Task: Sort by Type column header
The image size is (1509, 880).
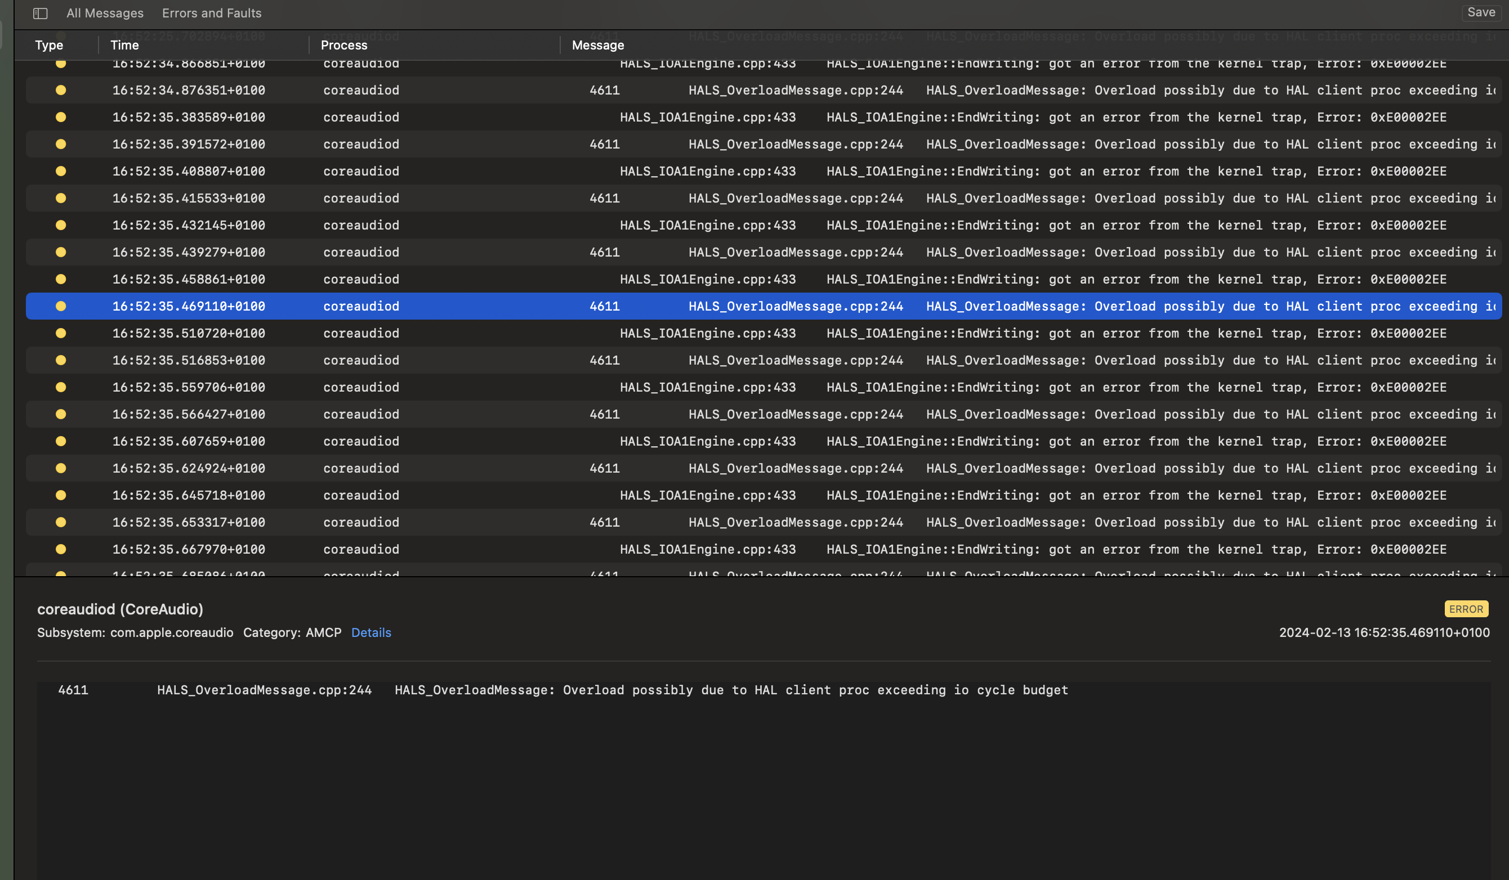Action: tap(49, 46)
